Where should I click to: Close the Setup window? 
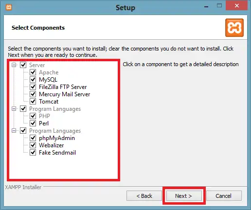(237, 6)
